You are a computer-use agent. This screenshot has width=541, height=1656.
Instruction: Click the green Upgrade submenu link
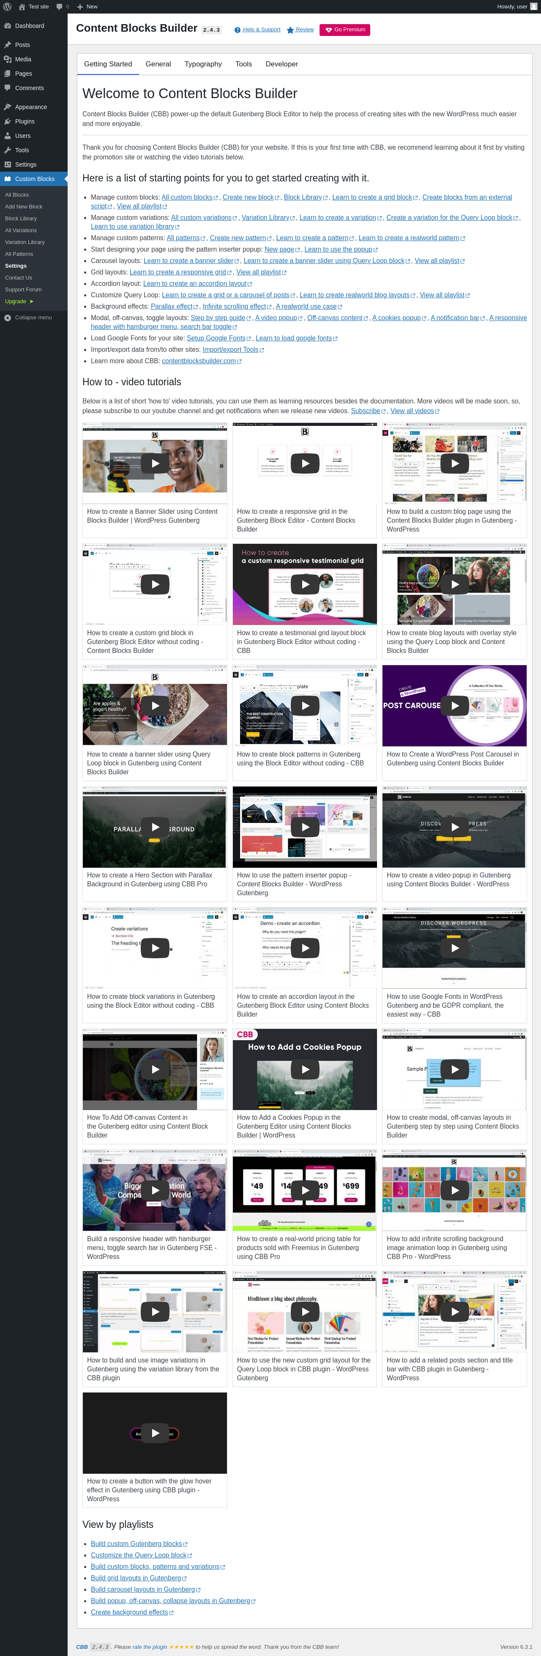point(19,302)
